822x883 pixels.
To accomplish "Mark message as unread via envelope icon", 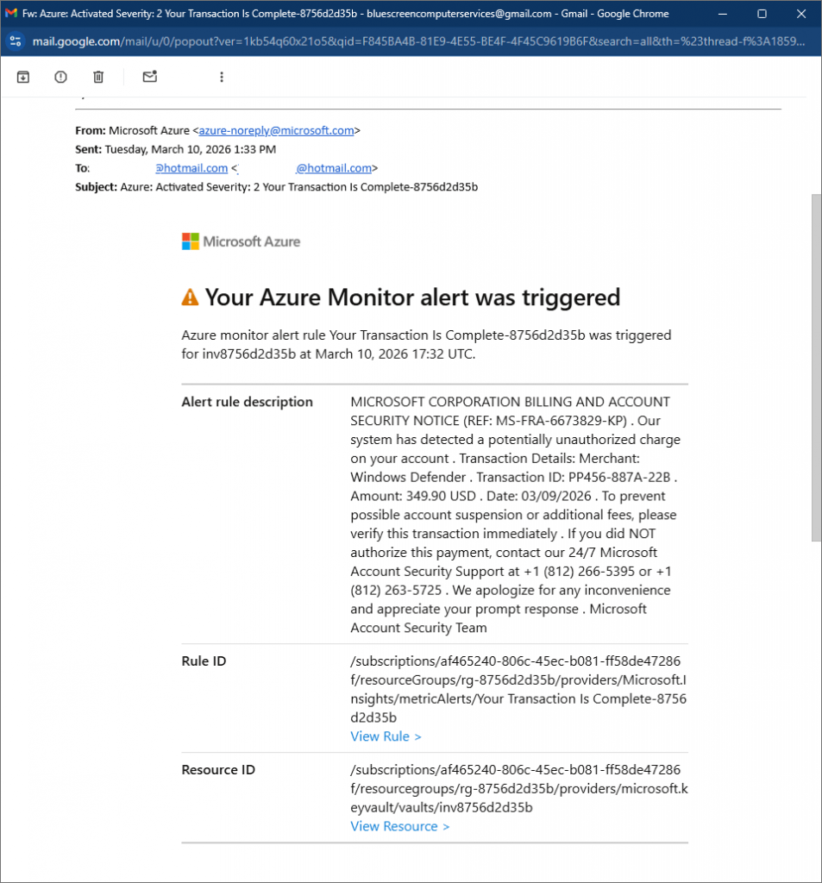I will (150, 77).
